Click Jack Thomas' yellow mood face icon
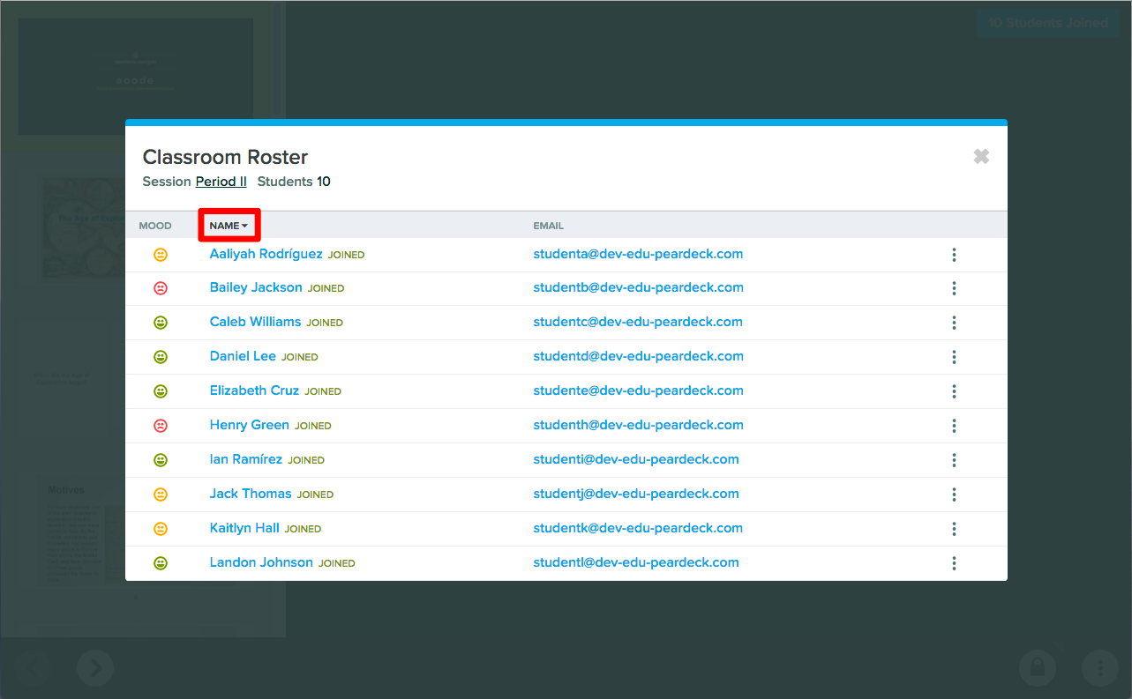Viewport: 1132px width, 699px height. tap(161, 495)
